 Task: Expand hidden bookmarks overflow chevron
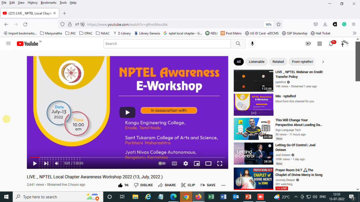click(x=354, y=33)
